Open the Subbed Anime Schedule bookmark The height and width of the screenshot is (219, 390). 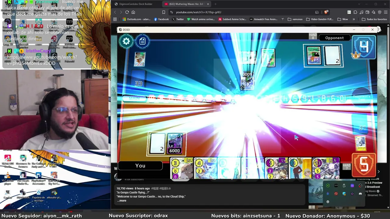coord(232,19)
